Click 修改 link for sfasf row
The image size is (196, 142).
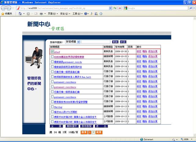[x=139, y=52]
